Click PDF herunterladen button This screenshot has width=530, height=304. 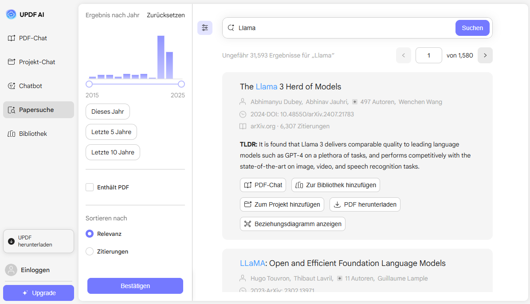(365, 204)
